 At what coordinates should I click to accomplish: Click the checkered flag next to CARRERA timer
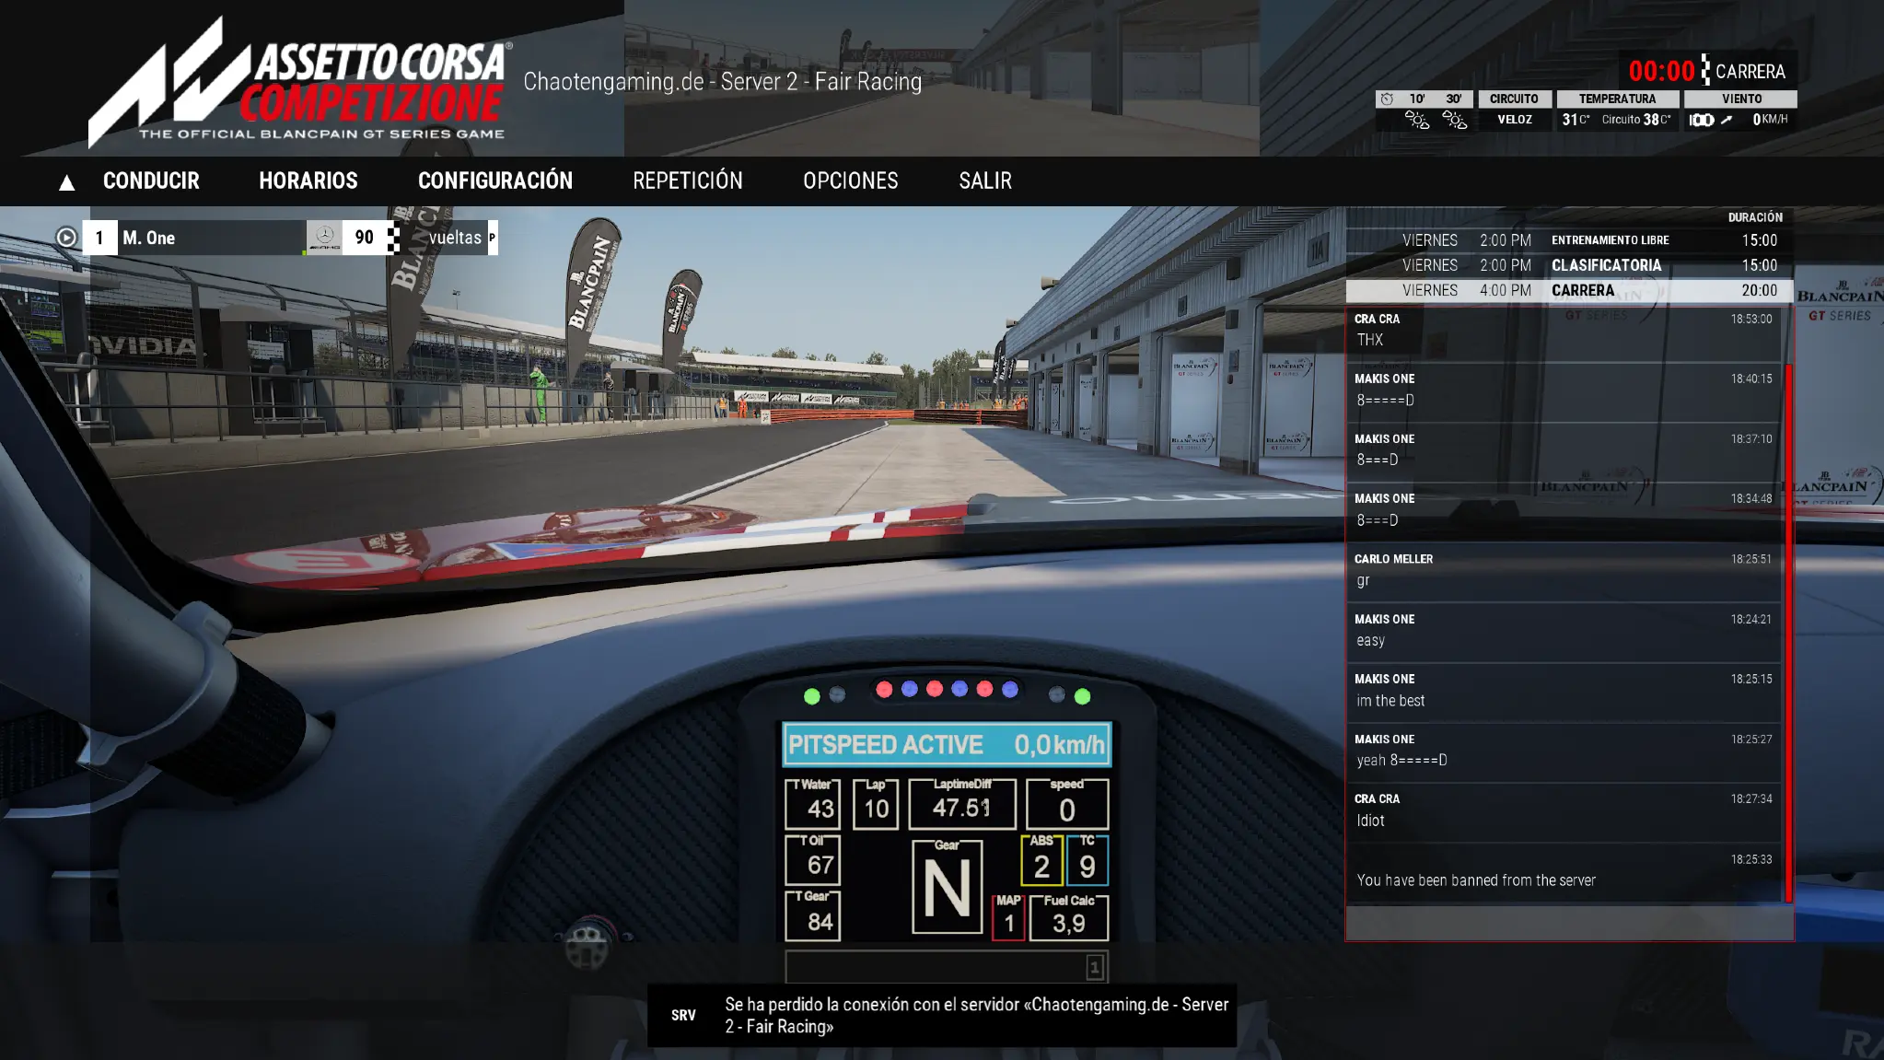[x=1705, y=70]
